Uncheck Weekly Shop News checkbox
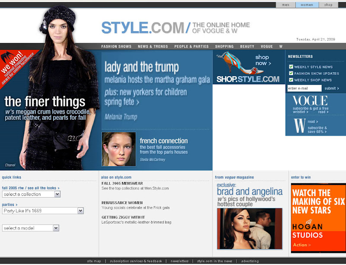 [291, 80]
